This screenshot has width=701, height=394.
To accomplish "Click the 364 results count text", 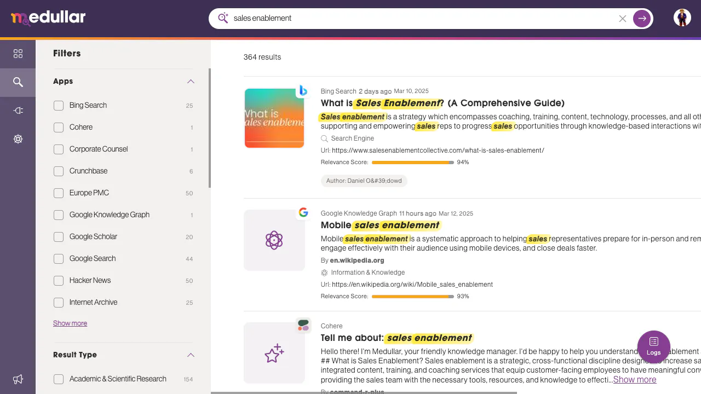I will (x=262, y=57).
